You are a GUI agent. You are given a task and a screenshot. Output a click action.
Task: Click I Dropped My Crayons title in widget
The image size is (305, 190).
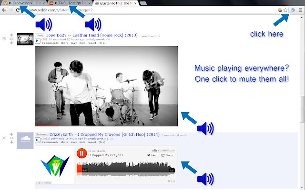point(106,155)
